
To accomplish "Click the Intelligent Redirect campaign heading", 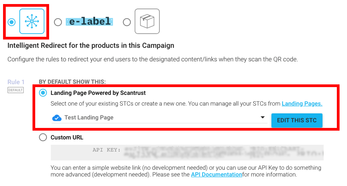I will [x=91, y=46].
